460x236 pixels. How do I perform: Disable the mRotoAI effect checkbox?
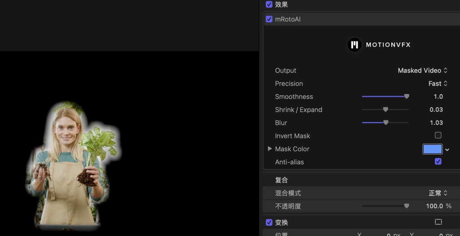coord(269,19)
